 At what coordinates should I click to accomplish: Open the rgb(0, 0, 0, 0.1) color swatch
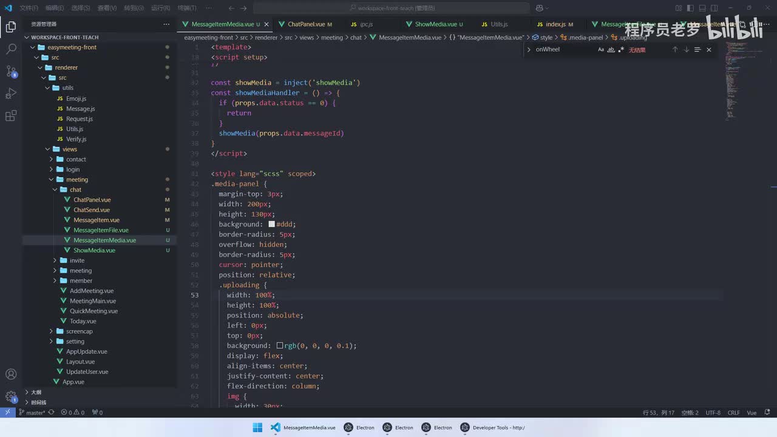[x=280, y=345]
